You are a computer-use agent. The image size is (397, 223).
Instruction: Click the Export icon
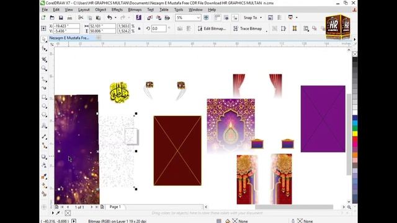[x=159, y=18]
